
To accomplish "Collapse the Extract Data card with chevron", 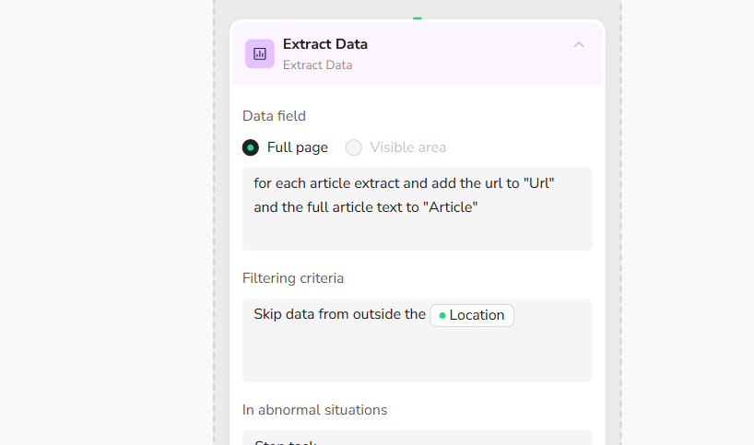I will pyautogui.click(x=579, y=44).
